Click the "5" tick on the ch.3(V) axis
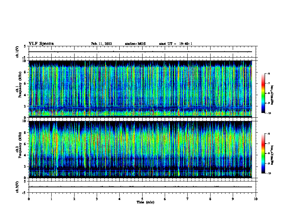Viewport: 288px width, 223px height. coord(25,181)
